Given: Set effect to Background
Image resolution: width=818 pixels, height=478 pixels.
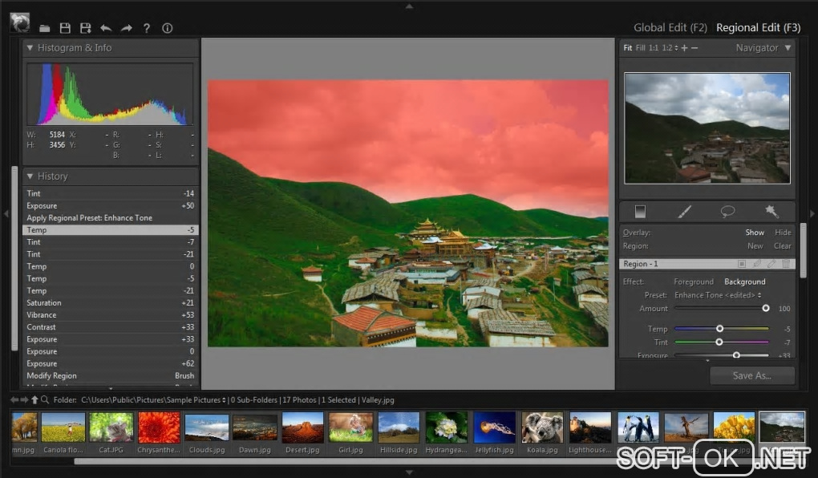Looking at the screenshot, I should coord(744,282).
